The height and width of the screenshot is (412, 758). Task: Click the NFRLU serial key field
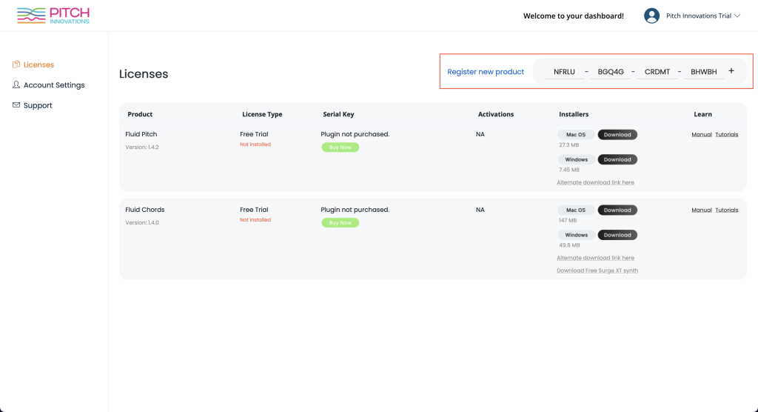(564, 72)
